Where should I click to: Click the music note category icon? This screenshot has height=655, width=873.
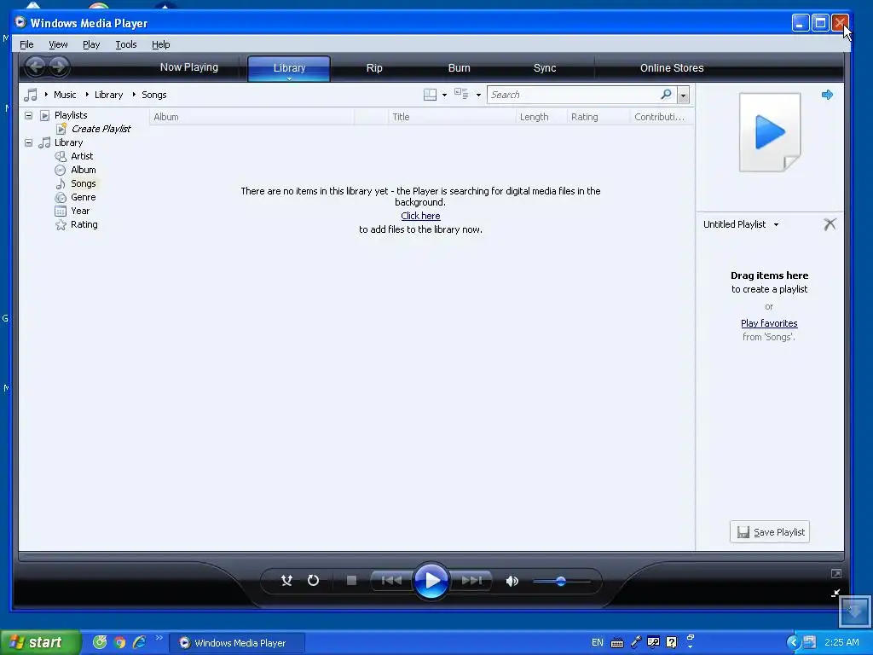[x=31, y=95]
